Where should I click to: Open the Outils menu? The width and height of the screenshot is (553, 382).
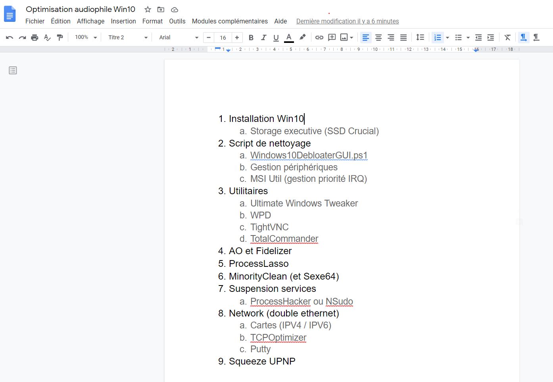coord(177,21)
